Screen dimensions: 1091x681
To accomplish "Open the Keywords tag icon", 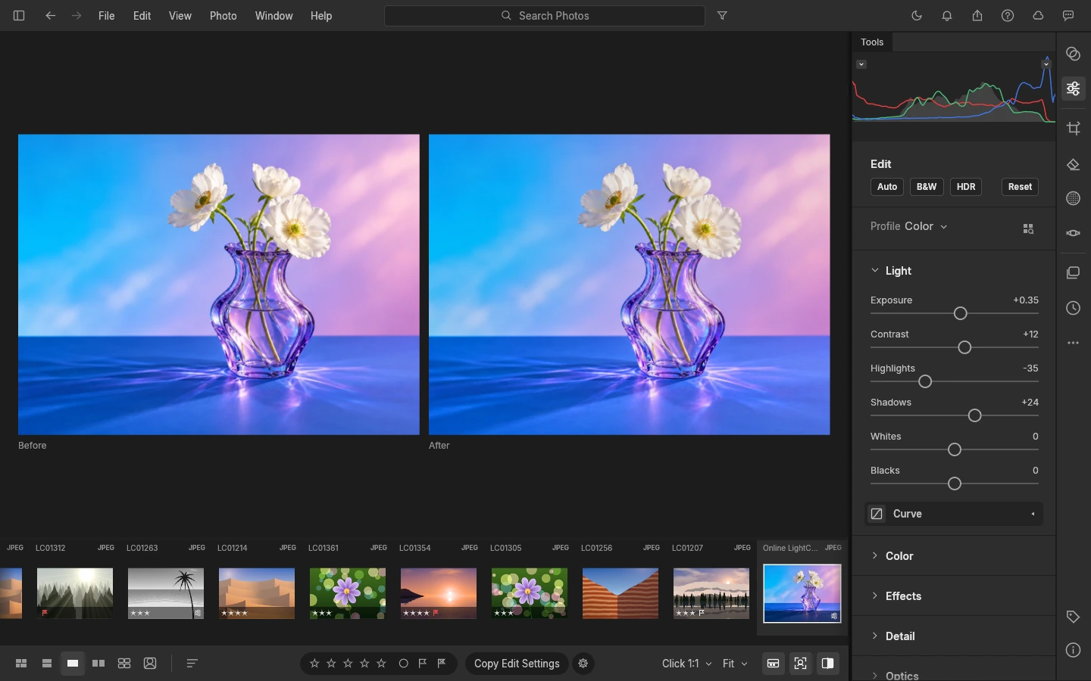I will (x=1073, y=617).
